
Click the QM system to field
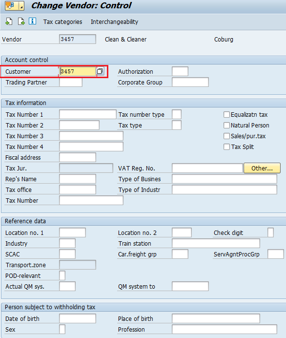(x=190, y=286)
